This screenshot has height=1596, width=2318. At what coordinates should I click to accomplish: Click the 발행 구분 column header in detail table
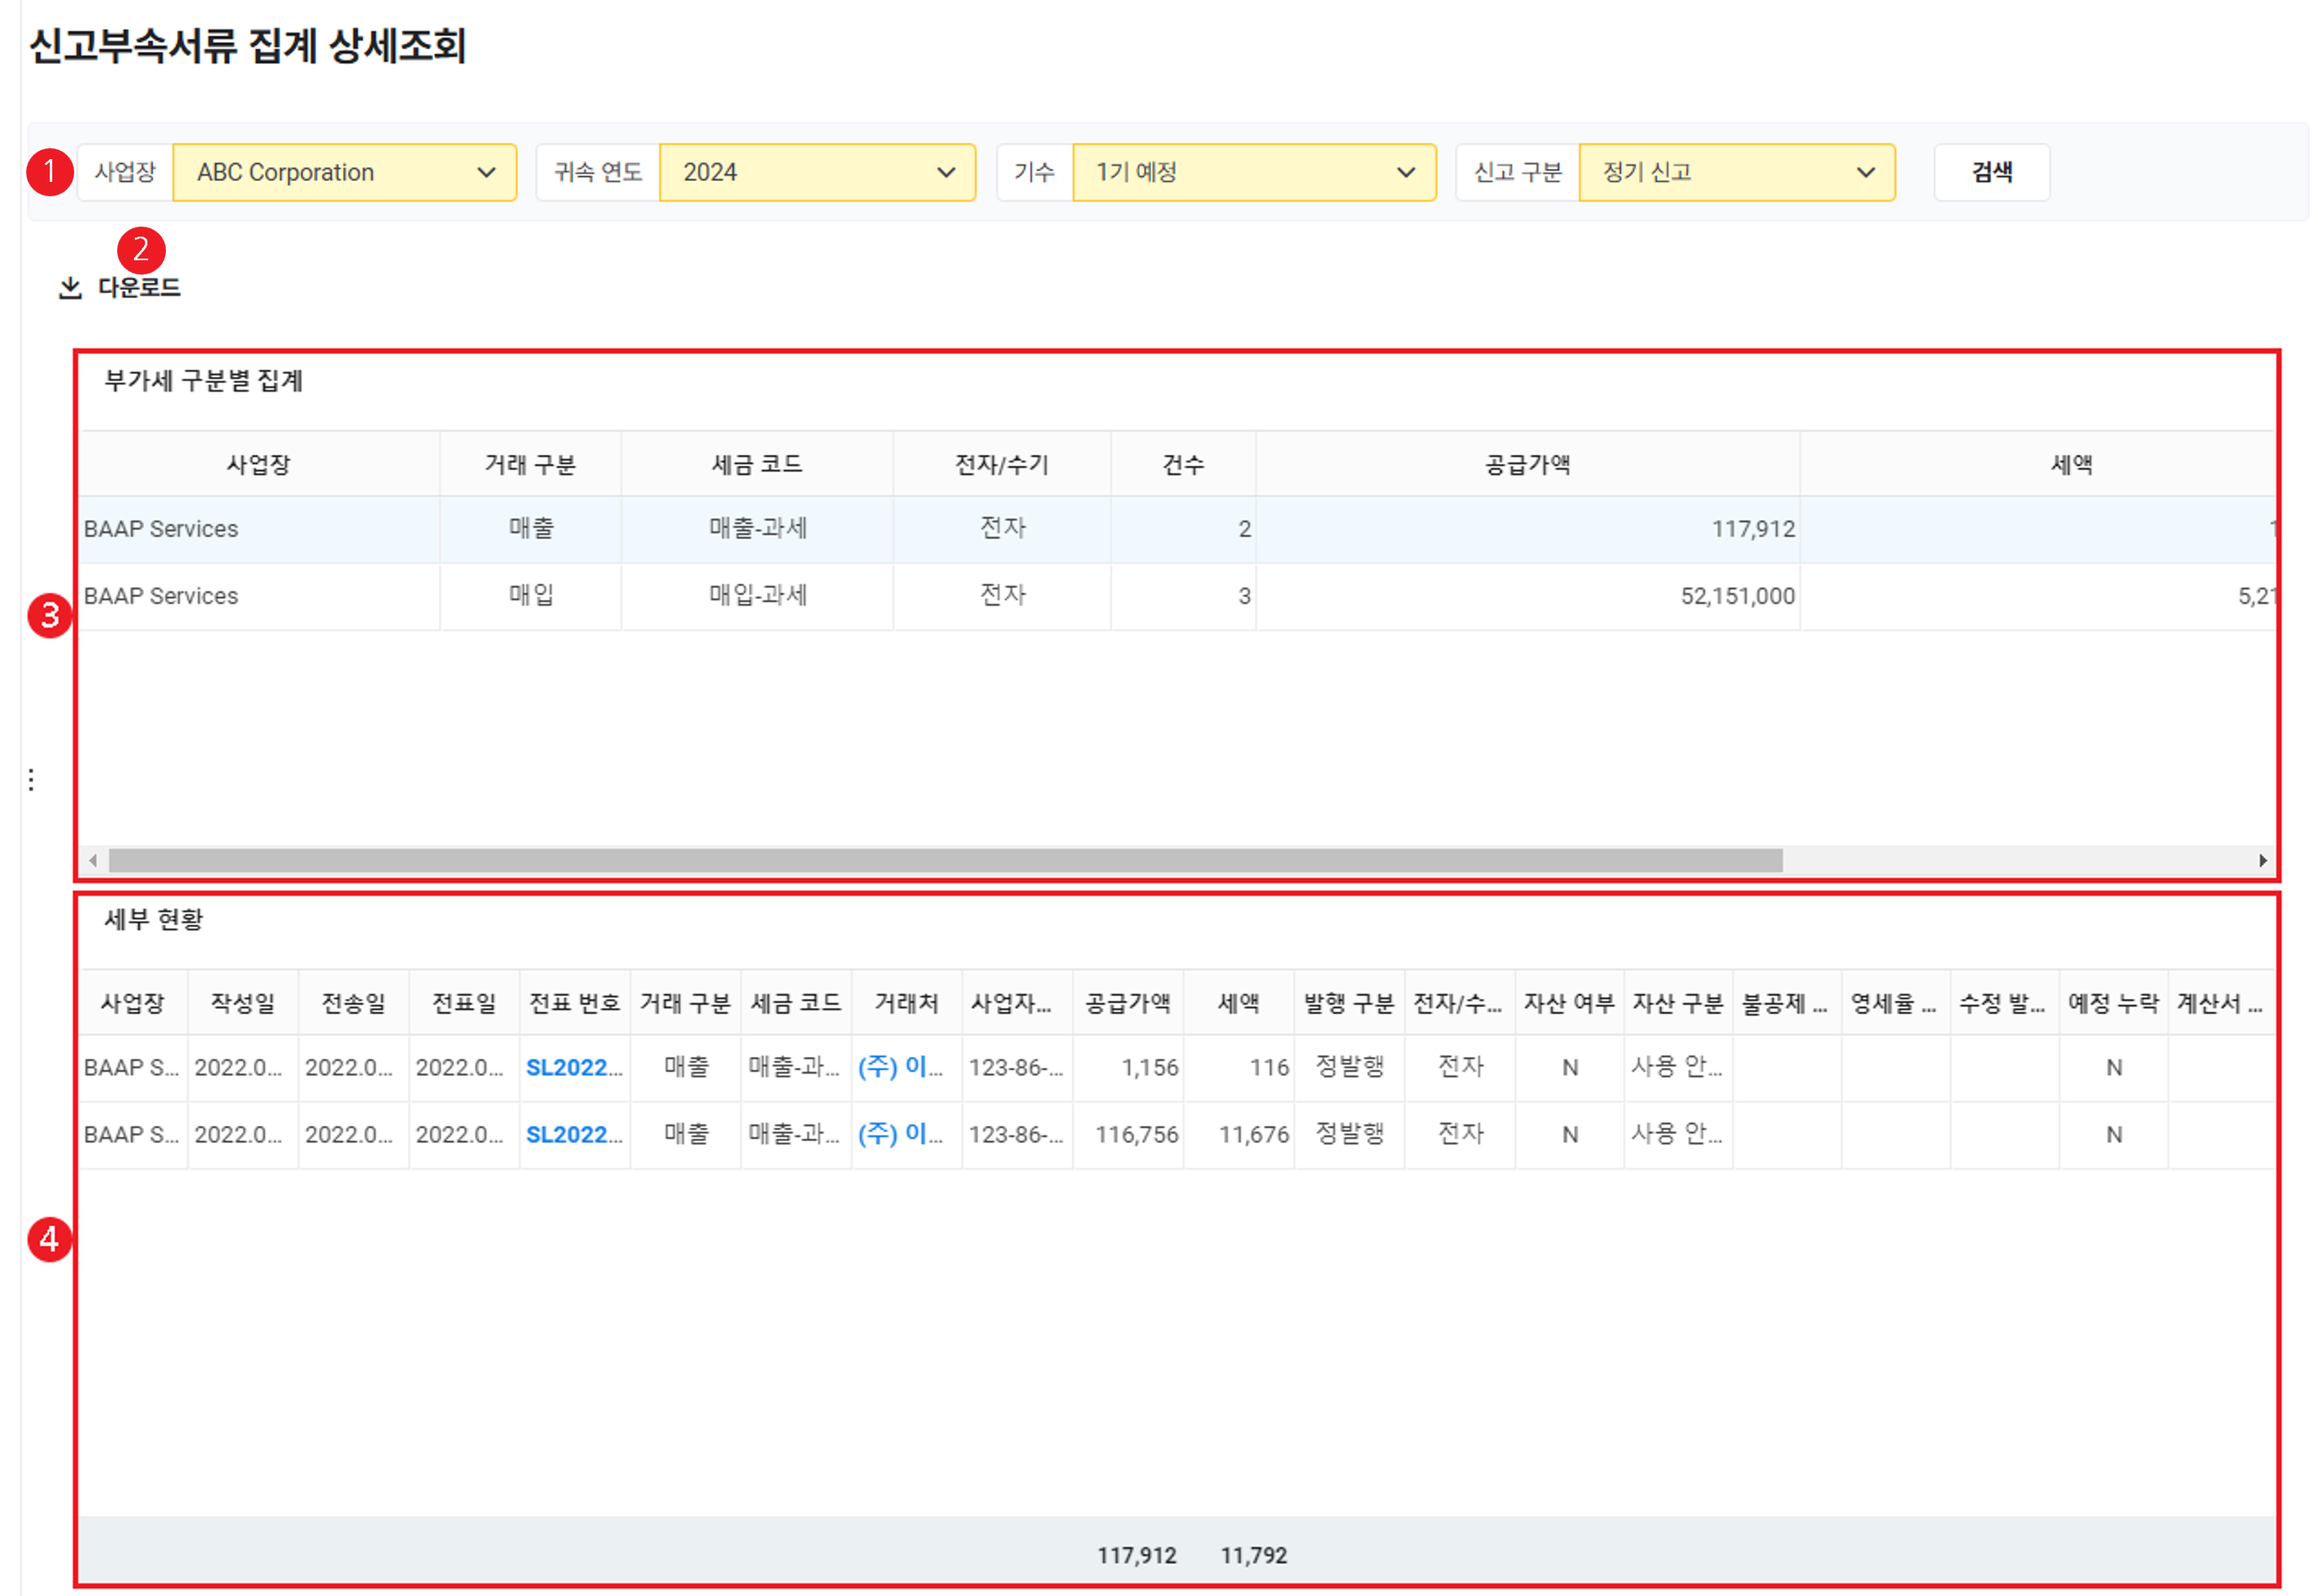pyautogui.click(x=1348, y=1003)
